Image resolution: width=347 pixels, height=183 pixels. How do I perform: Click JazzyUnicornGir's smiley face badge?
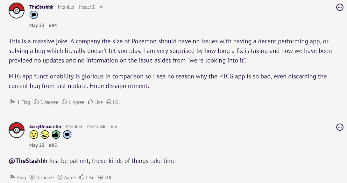pos(34,135)
